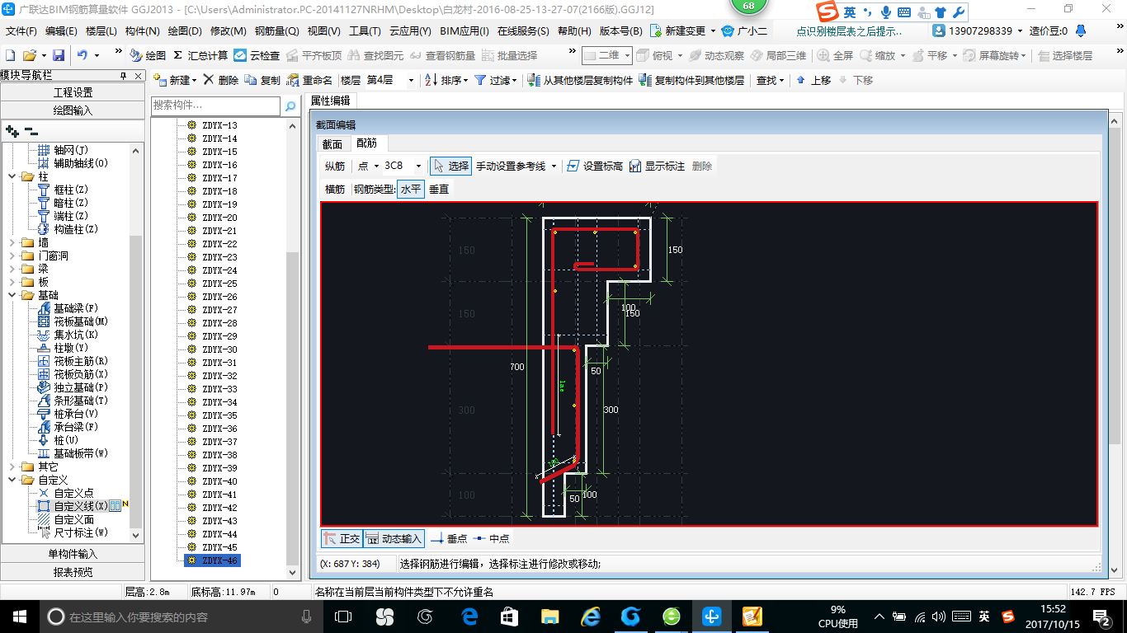Expand the 门窗洞 tree folder

[x=12, y=256]
